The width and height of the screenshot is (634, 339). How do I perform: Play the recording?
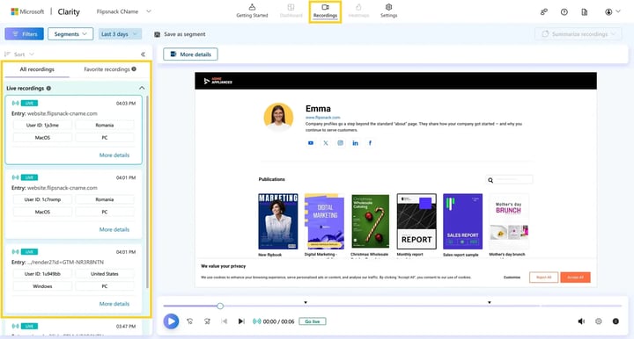[x=171, y=321]
